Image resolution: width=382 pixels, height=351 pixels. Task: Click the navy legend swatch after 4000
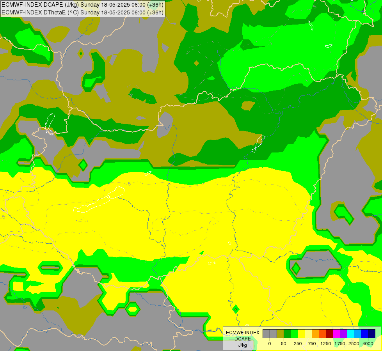(372, 334)
